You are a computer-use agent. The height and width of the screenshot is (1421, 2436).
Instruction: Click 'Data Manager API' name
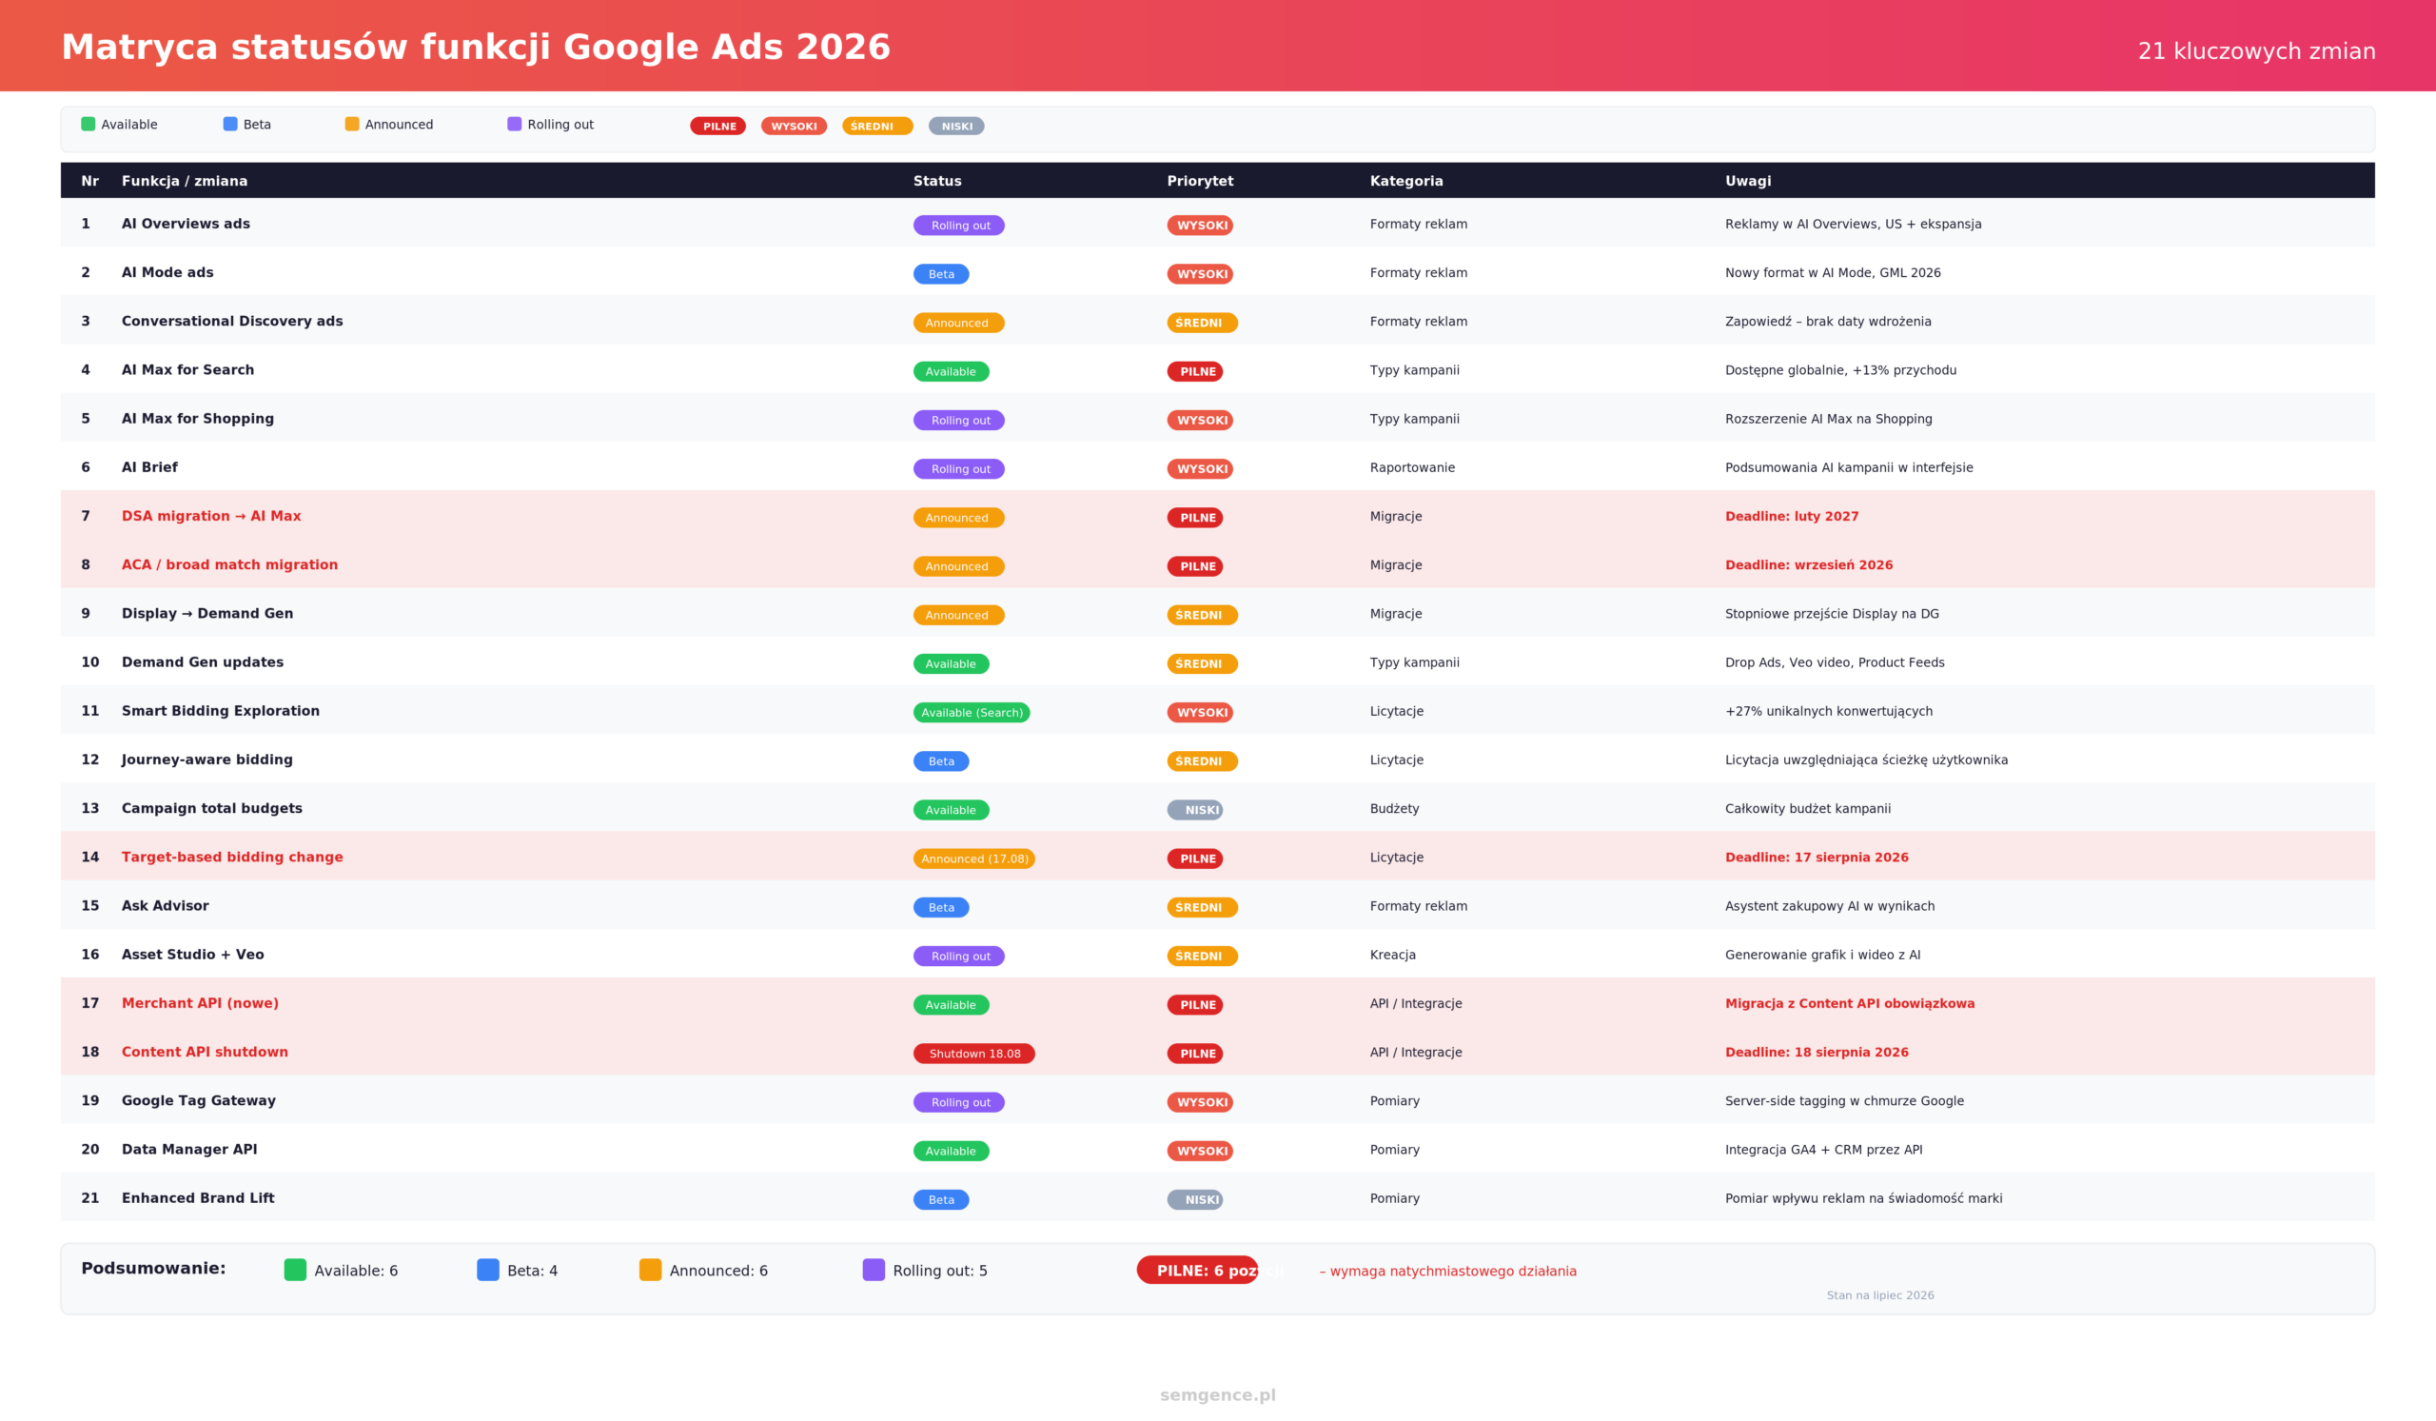point(189,1150)
